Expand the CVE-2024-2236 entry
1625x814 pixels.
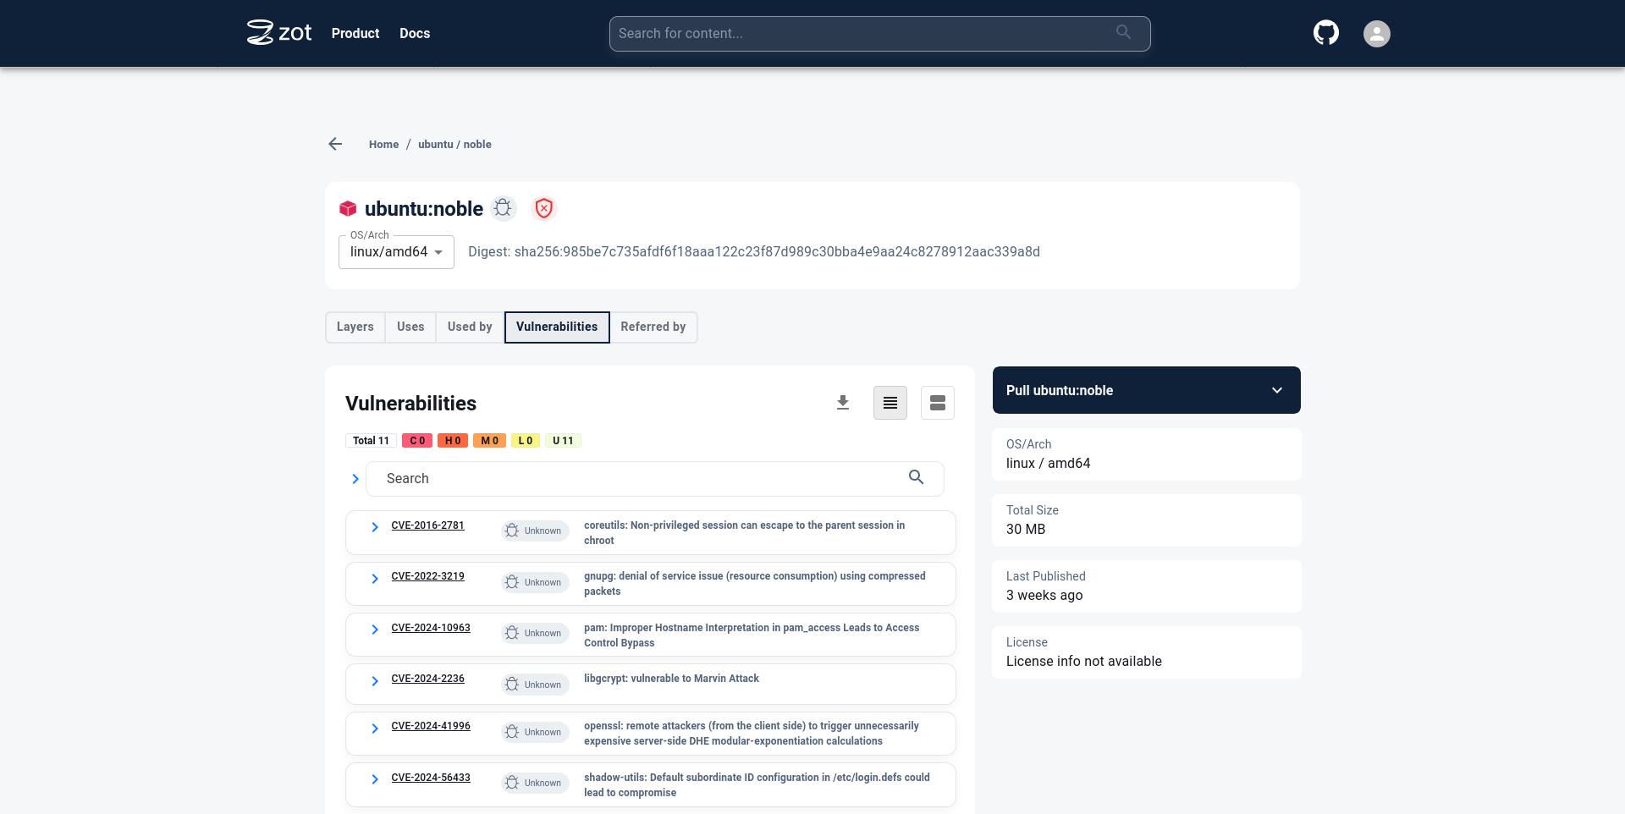coord(375,681)
